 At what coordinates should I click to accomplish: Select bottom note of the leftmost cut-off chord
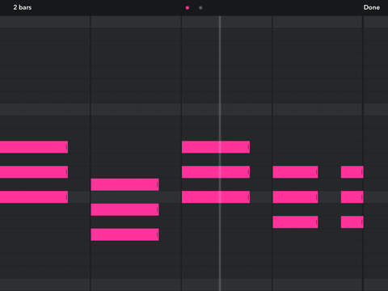click(x=34, y=197)
